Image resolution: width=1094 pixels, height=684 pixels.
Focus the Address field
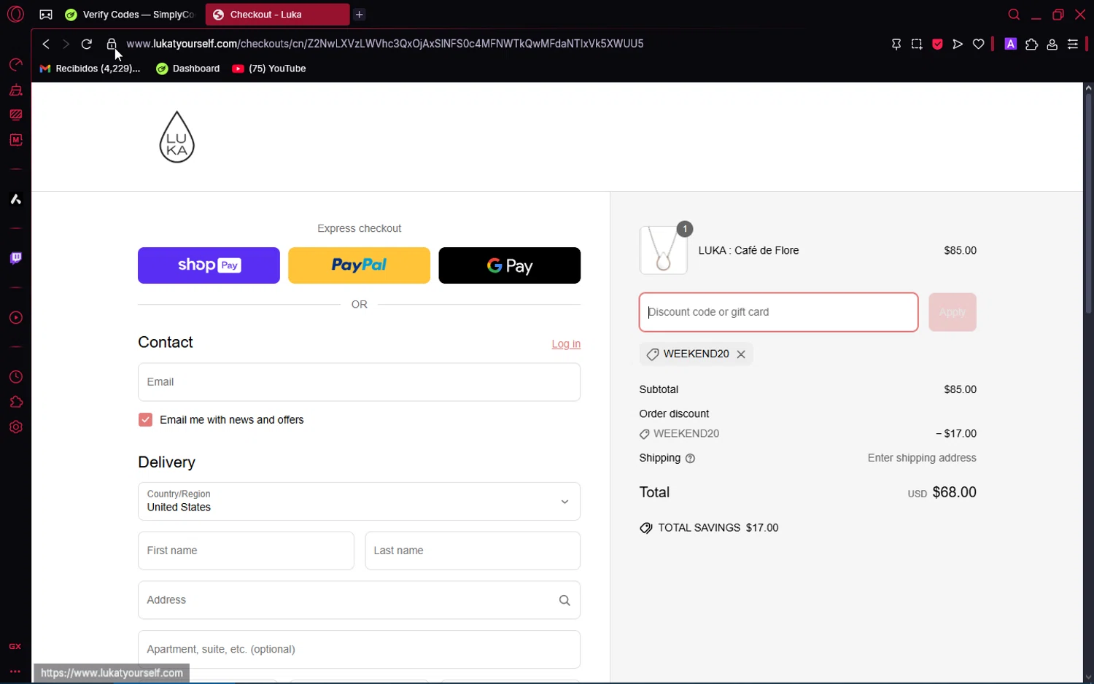tap(359, 600)
